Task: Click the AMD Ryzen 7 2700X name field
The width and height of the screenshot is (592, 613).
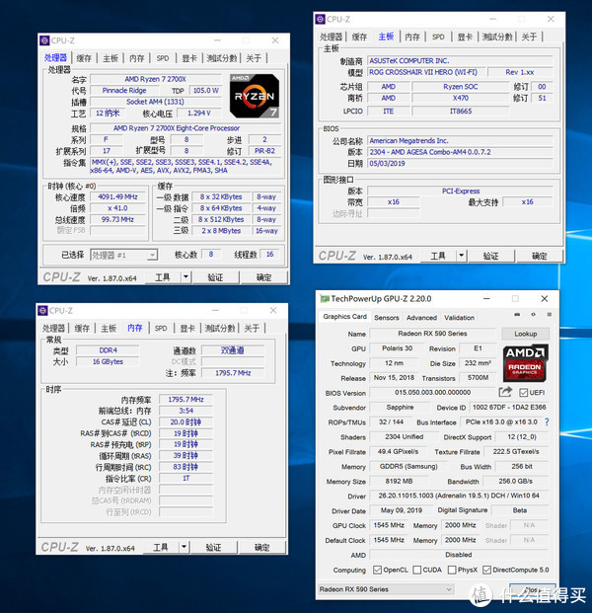Action: 156,79
